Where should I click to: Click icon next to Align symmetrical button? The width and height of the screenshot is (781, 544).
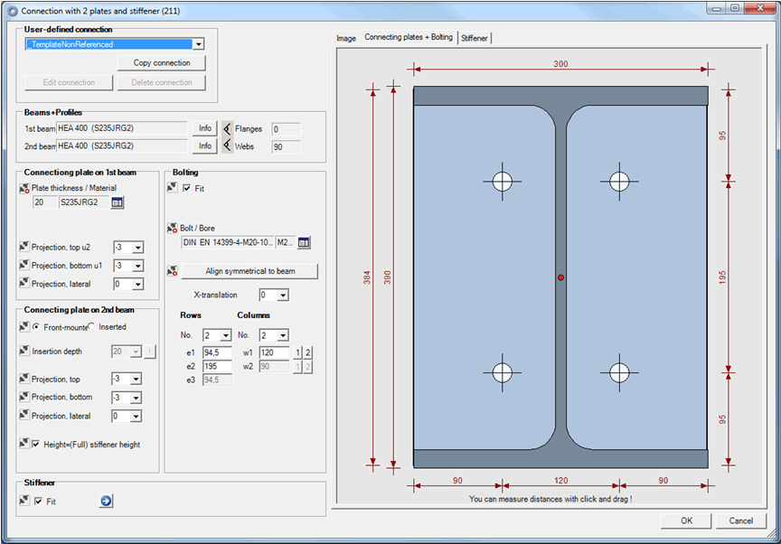172,271
